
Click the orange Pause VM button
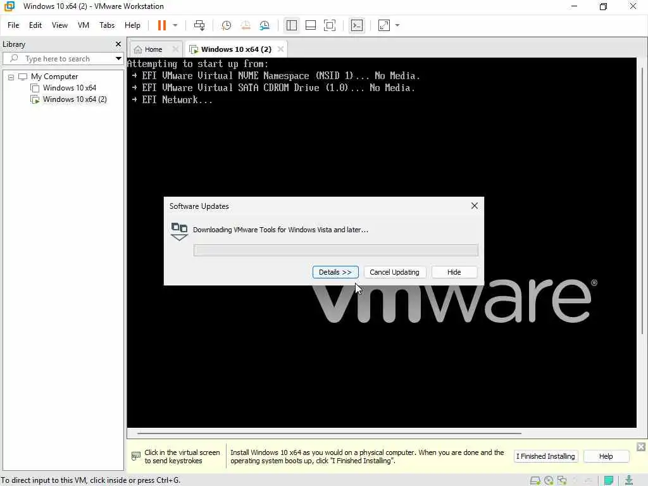point(161,25)
